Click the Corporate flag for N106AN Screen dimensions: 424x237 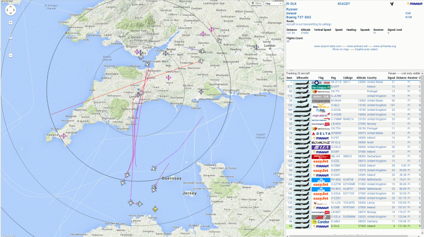click(x=321, y=101)
